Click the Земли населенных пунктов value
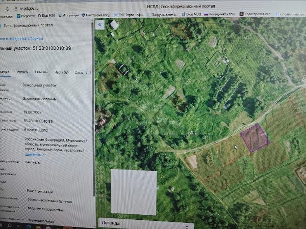Image resolution: width=306 pixels, height=229 pixels. pyautogui.click(x=49, y=201)
